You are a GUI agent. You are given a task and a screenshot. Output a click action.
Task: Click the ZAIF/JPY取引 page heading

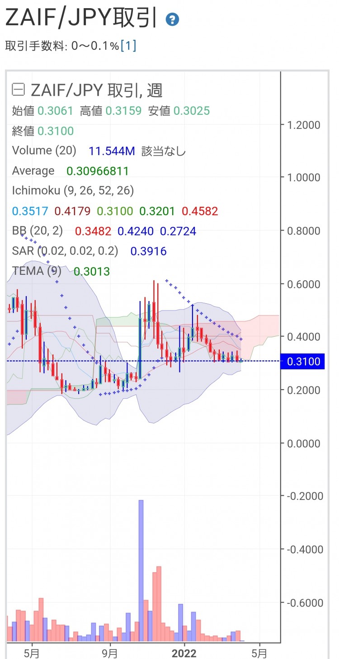click(x=81, y=19)
